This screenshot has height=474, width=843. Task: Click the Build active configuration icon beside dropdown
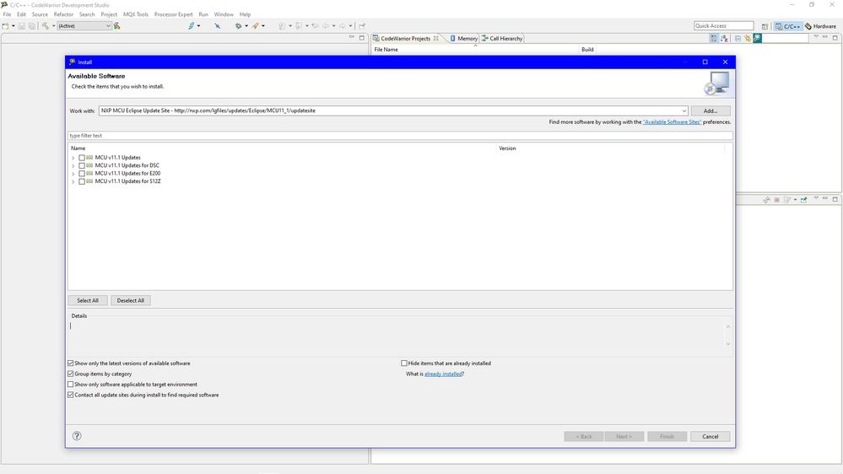pos(117,26)
